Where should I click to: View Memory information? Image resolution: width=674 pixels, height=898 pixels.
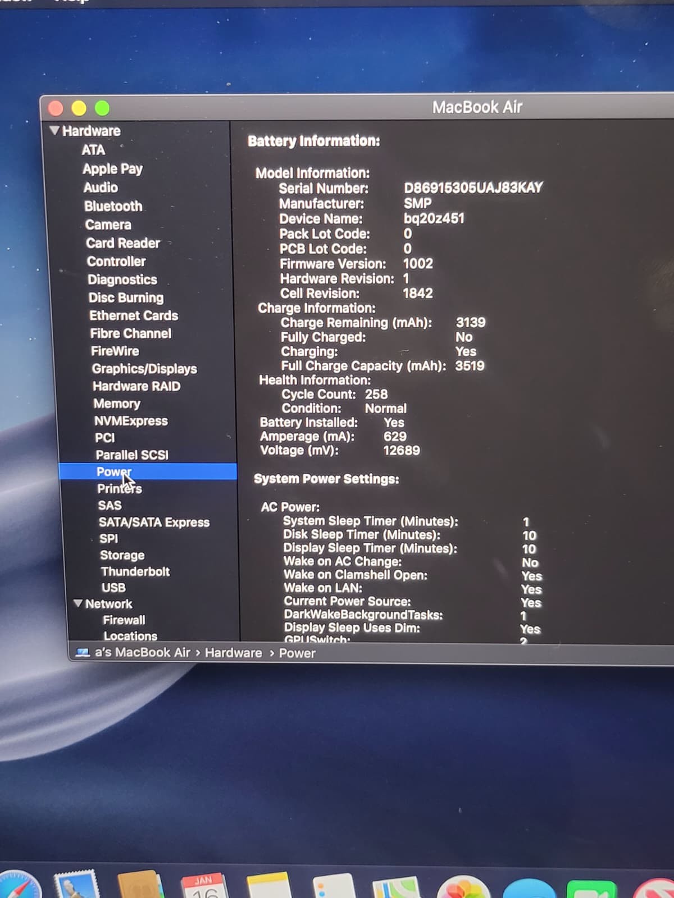[x=117, y=404]
